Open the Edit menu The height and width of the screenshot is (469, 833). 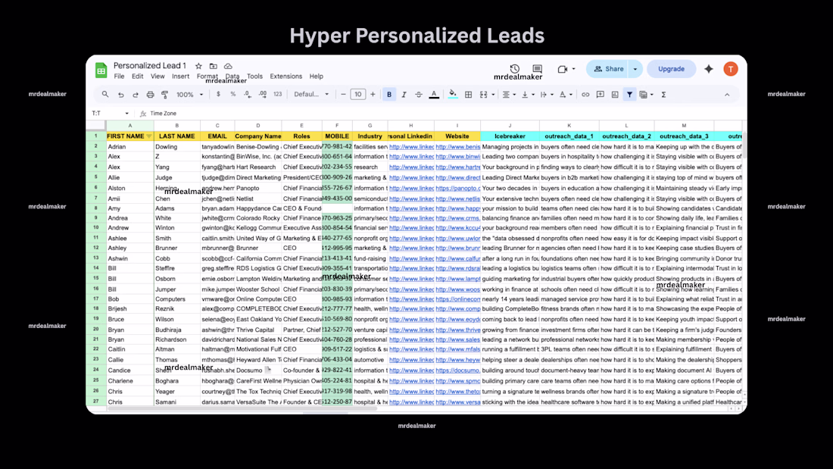[138, 77]
